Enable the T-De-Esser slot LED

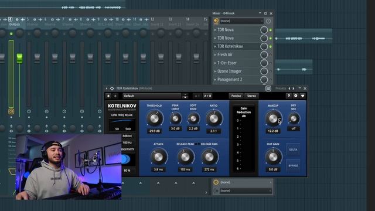tap(271, 63)
